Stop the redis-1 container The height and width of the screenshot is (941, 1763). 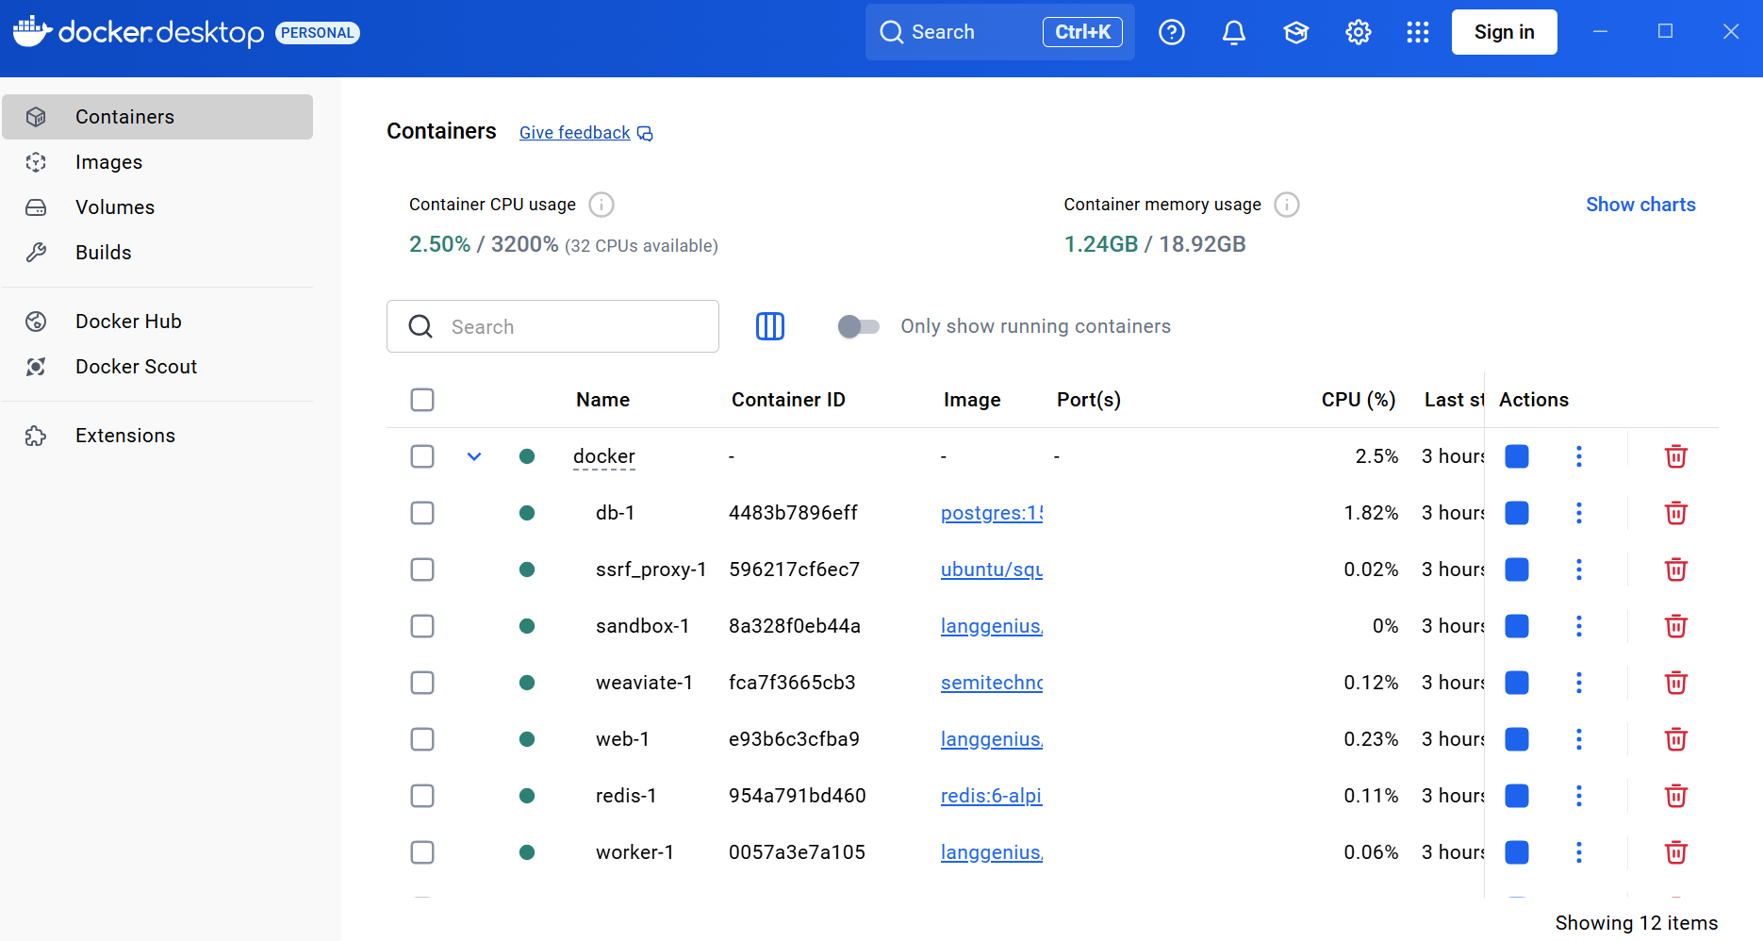point(1517,796)
